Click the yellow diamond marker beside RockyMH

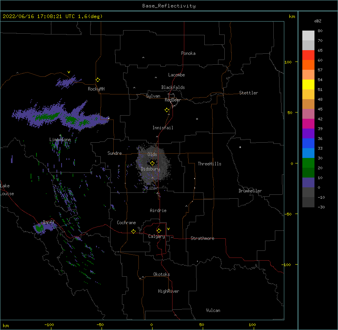pyautogui.click(x=98, y=80)
